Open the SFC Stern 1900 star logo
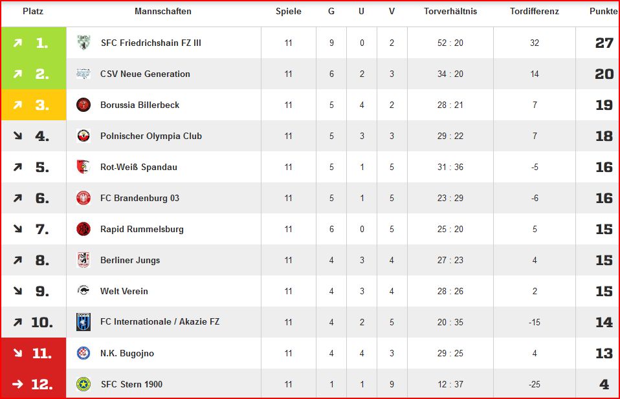 [83, 384]
